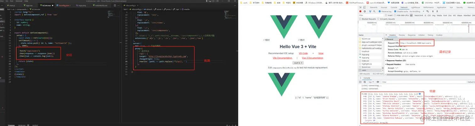Click the network Filter input field
This screenshot has height=126, width=475.
371,15
